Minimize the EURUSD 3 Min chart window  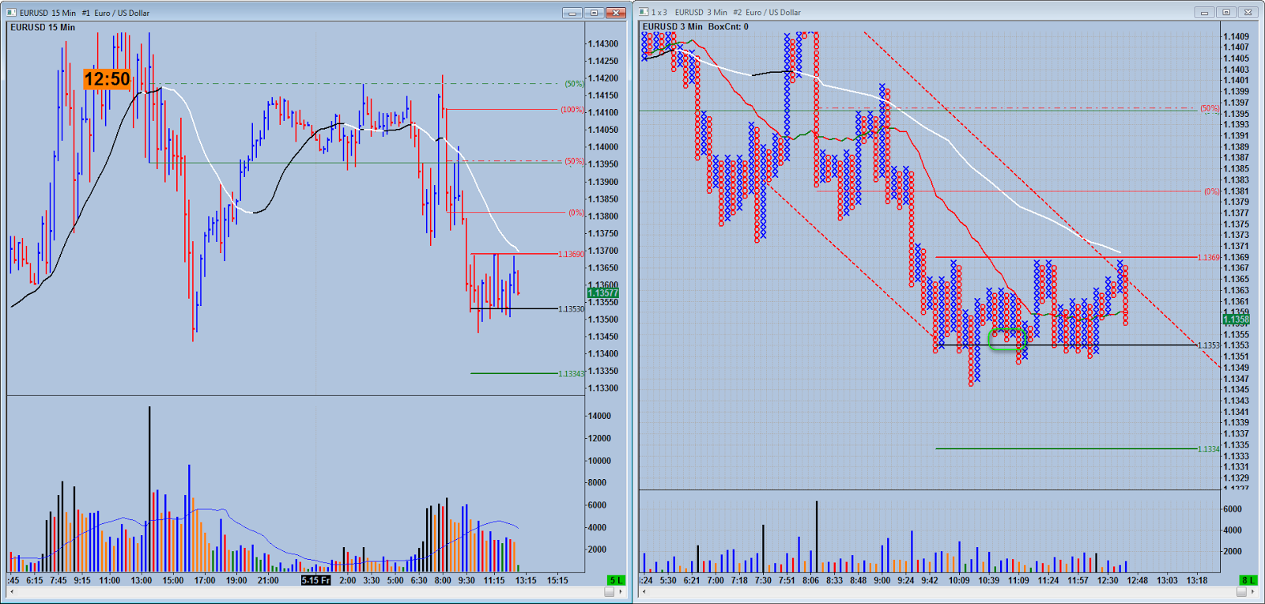coord(1204,12)
